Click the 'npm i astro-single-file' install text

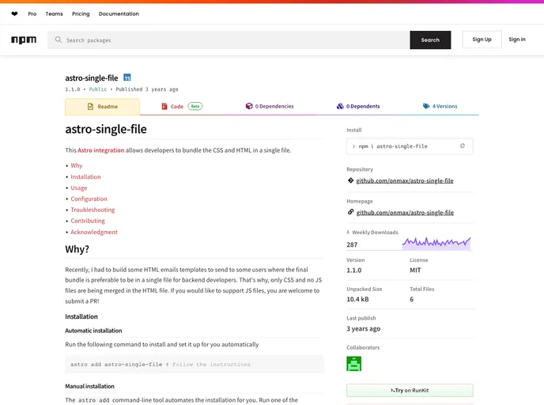[x=393, y=146]
